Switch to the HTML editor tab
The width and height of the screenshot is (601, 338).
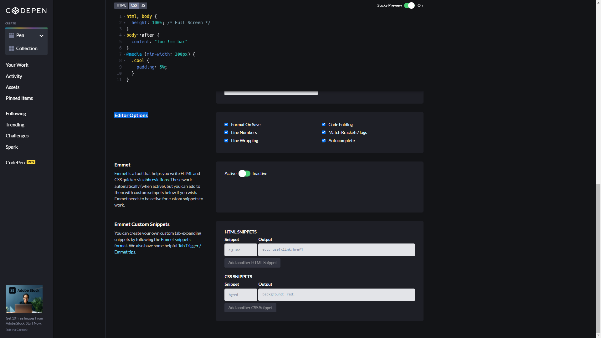pyautogui.click(x=121, y=5)
